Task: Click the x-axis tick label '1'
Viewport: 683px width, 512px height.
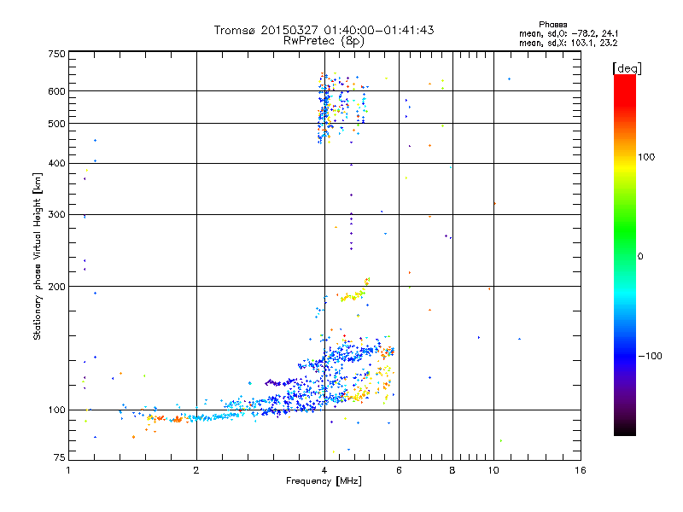Action: [68, 470]
